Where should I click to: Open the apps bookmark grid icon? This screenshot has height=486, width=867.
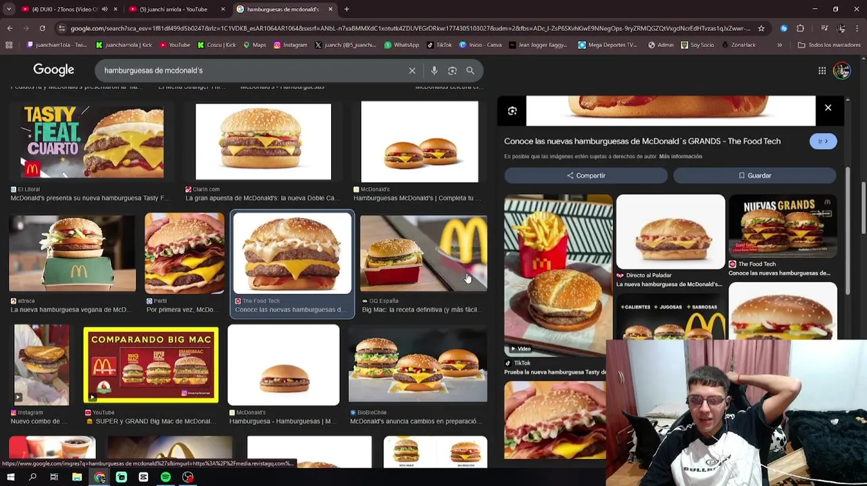pyautogui.click(x=9, y=45)
